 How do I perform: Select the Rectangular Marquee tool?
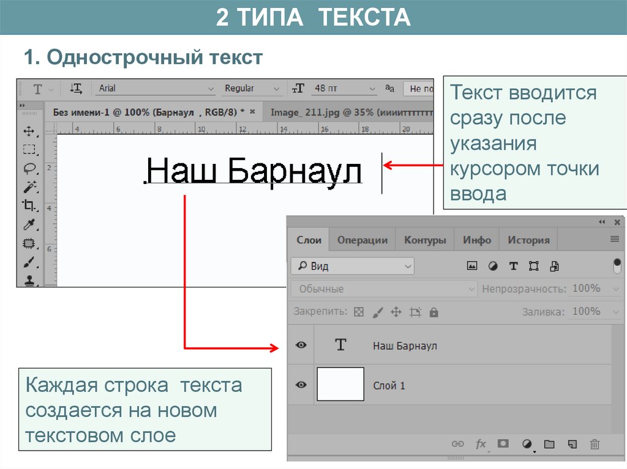(x=28, y=149)
